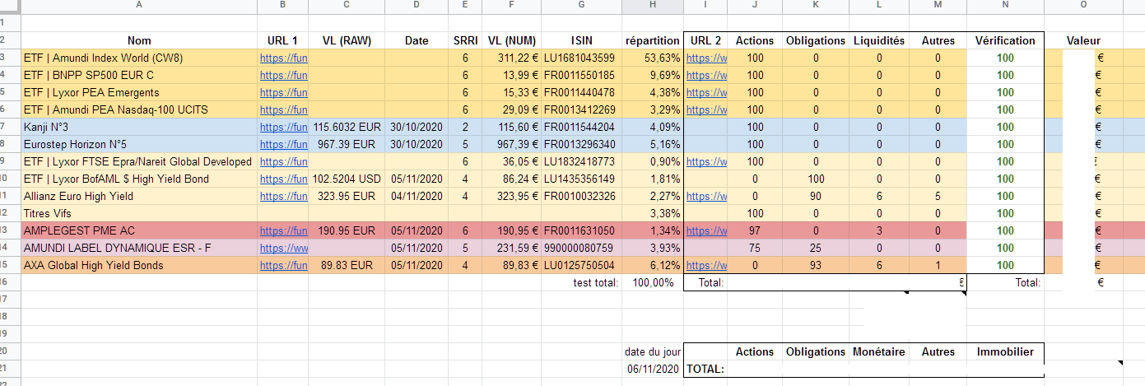
Task: Click the select-all corner of the sheet
Action: point(9,6)
